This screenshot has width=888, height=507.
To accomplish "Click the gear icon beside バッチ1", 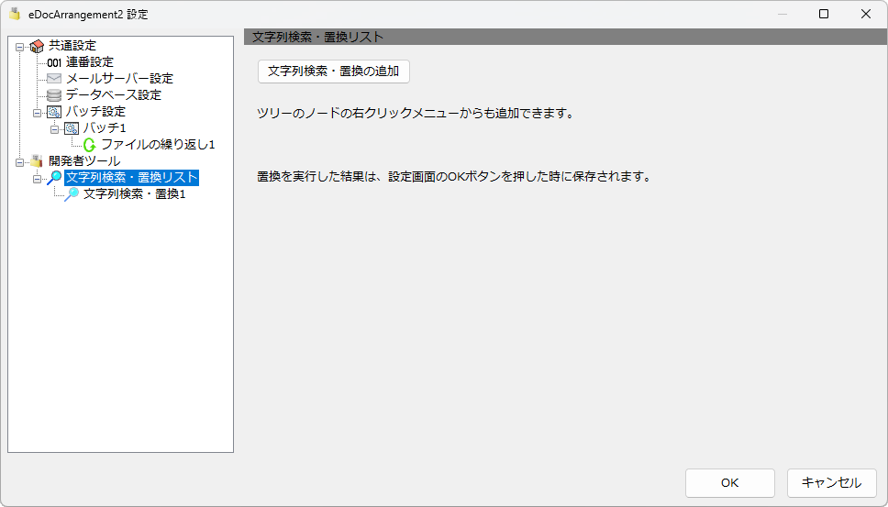I will pos(72,128).
